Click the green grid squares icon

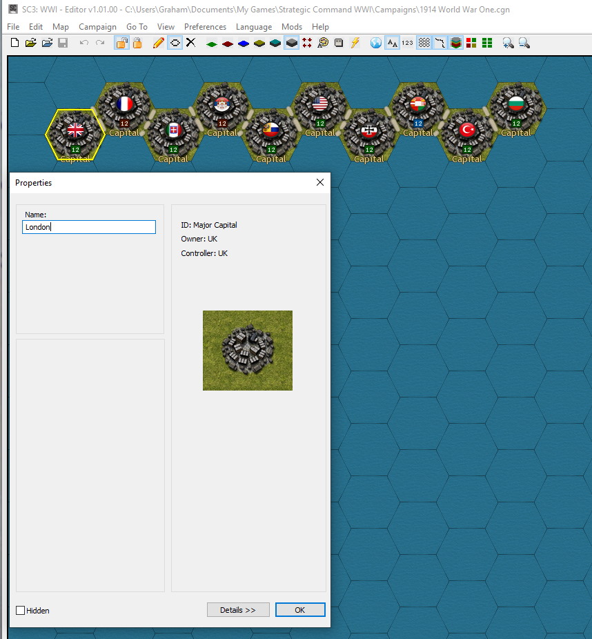pos(487,43)
